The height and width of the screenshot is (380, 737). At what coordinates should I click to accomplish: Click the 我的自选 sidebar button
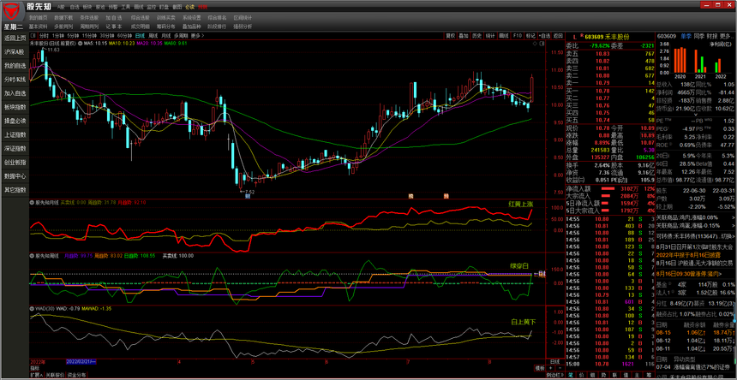[x=15, y=66]
